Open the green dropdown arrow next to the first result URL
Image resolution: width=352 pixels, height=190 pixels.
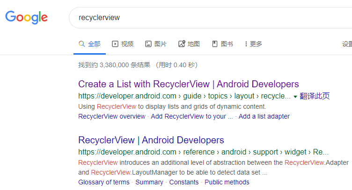click(x=295, y=97)
